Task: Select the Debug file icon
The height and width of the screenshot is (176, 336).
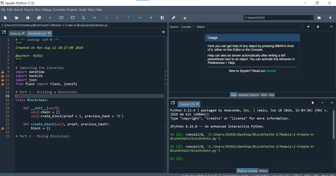Action: (x=95, y=18)
